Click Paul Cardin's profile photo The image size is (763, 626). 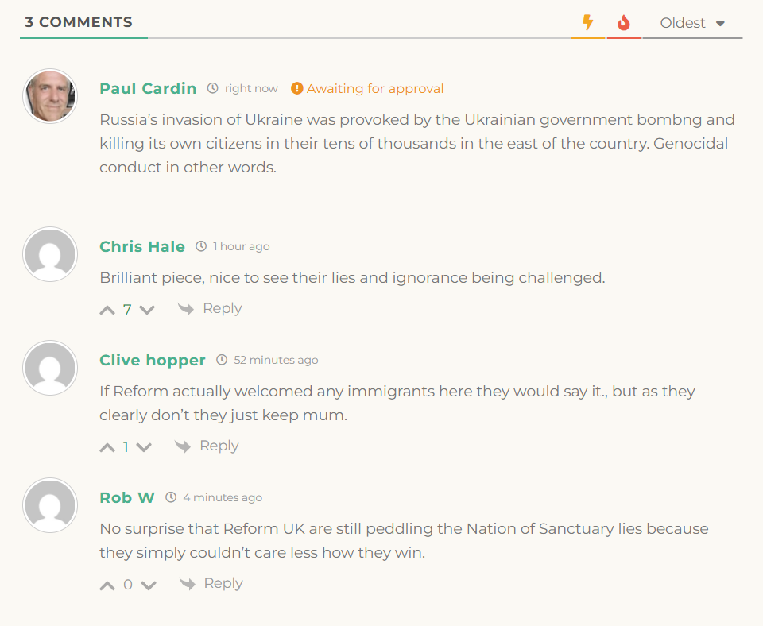[50, 96]
